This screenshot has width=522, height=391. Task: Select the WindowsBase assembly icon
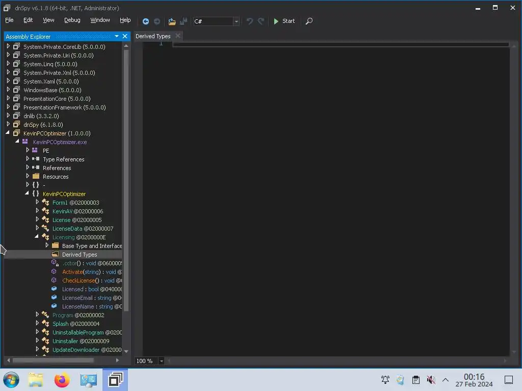point(16,90)
